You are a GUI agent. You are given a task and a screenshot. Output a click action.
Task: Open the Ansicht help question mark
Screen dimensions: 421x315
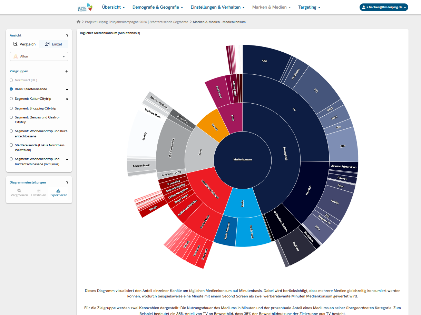[x=67, y=35]
